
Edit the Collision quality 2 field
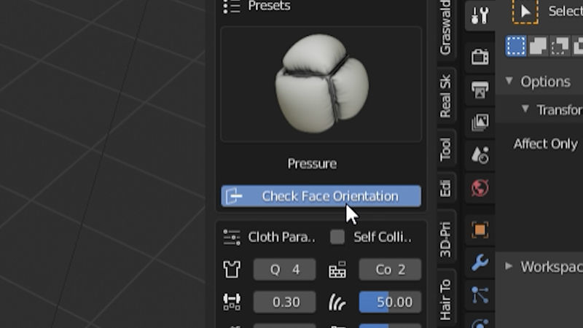point(390,269)
